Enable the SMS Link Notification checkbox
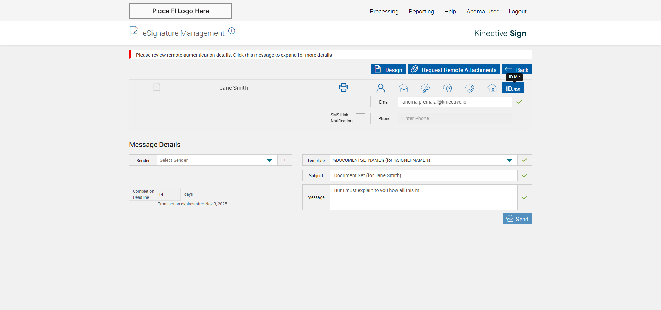 pyautogui.click(x=360, y=118)
